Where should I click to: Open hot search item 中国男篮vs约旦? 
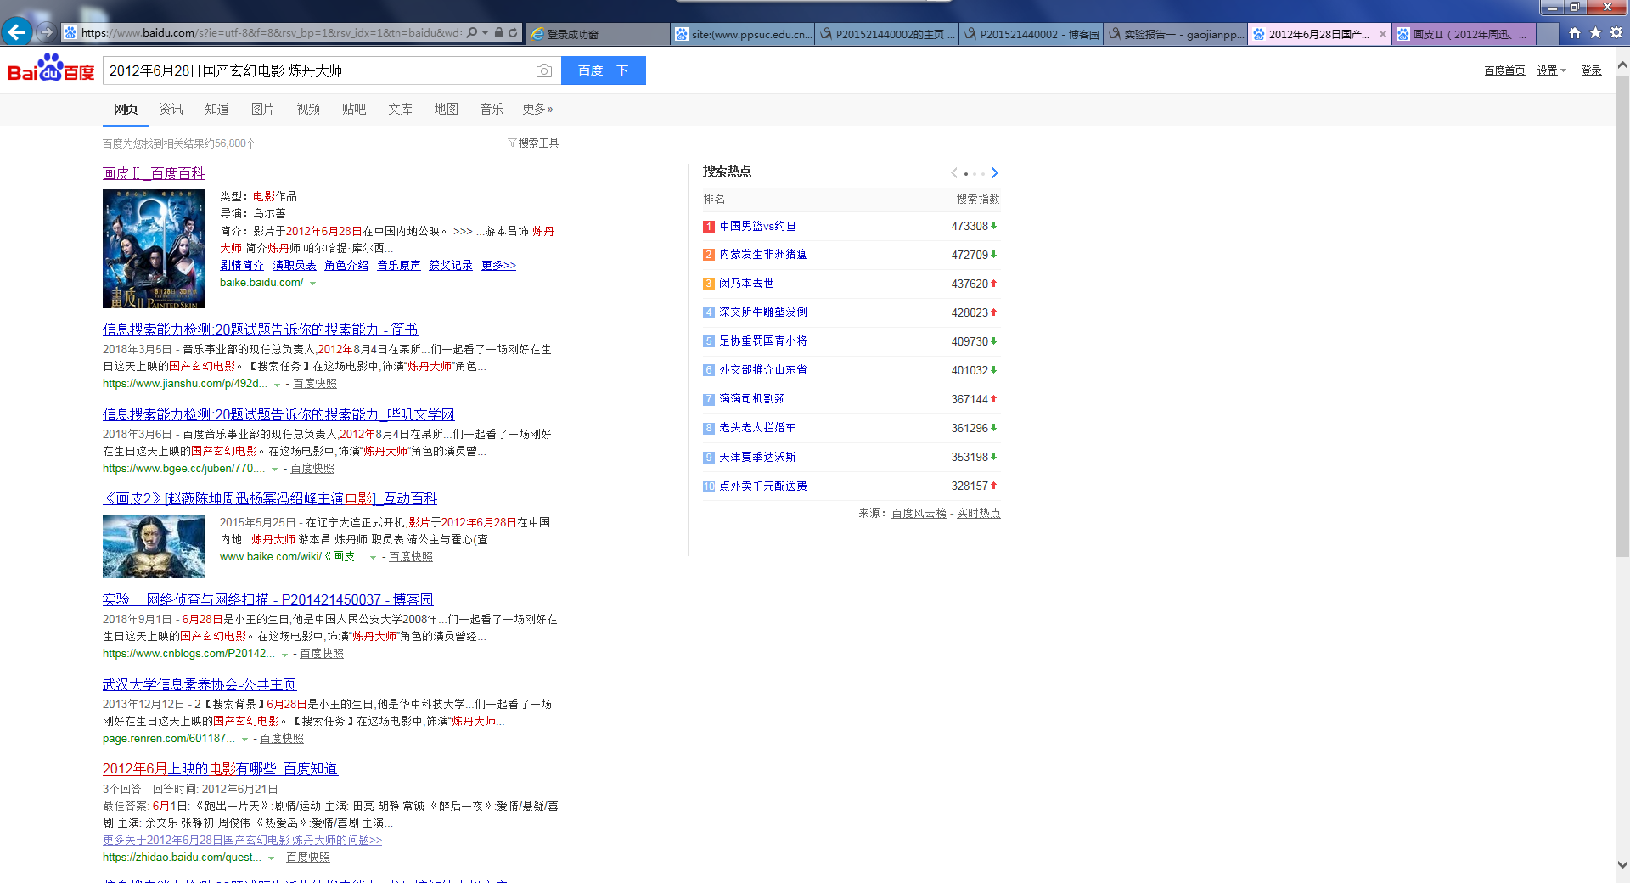coord(758,226)
